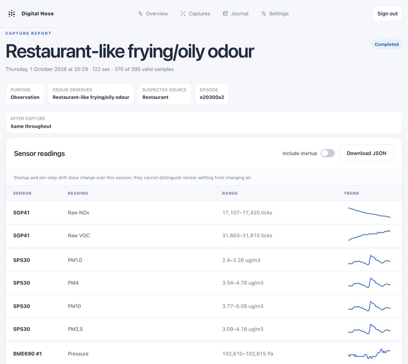This screenshot has width=408, height=364.
Task: Click the PM10 trend sparkline
Action: tap(369, 306)
